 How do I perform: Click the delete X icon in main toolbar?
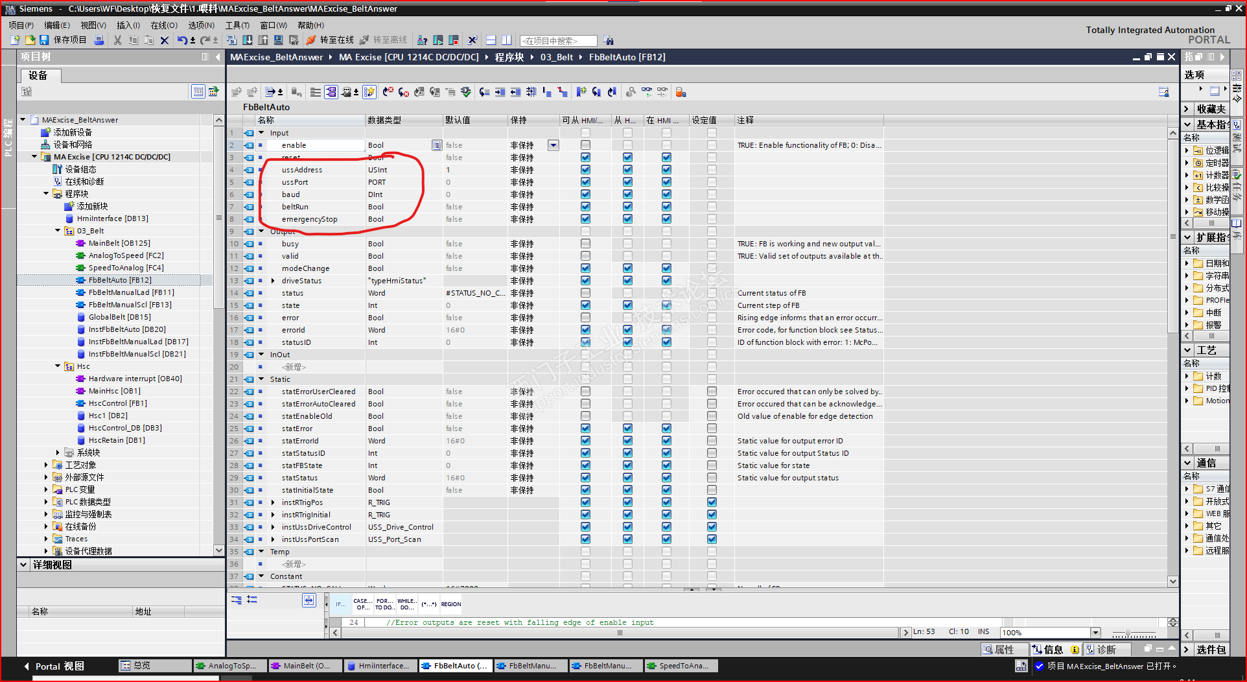165,40
